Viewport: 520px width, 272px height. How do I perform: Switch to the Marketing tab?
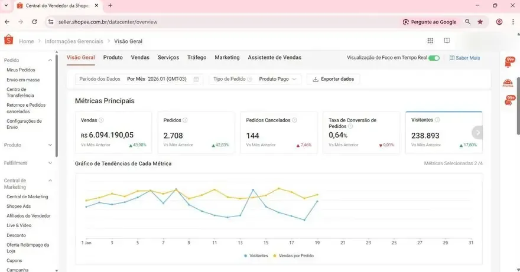click(227, 57)
